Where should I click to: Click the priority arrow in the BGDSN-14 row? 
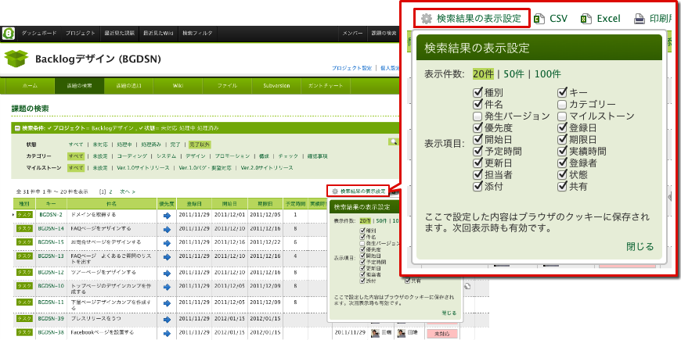167,229
